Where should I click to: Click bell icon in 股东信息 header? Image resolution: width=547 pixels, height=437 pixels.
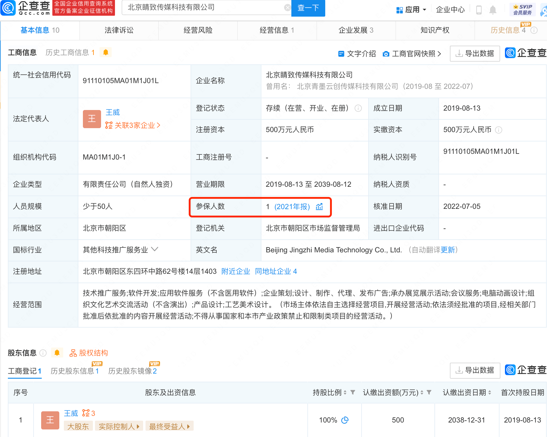click(x=57, y=353)
